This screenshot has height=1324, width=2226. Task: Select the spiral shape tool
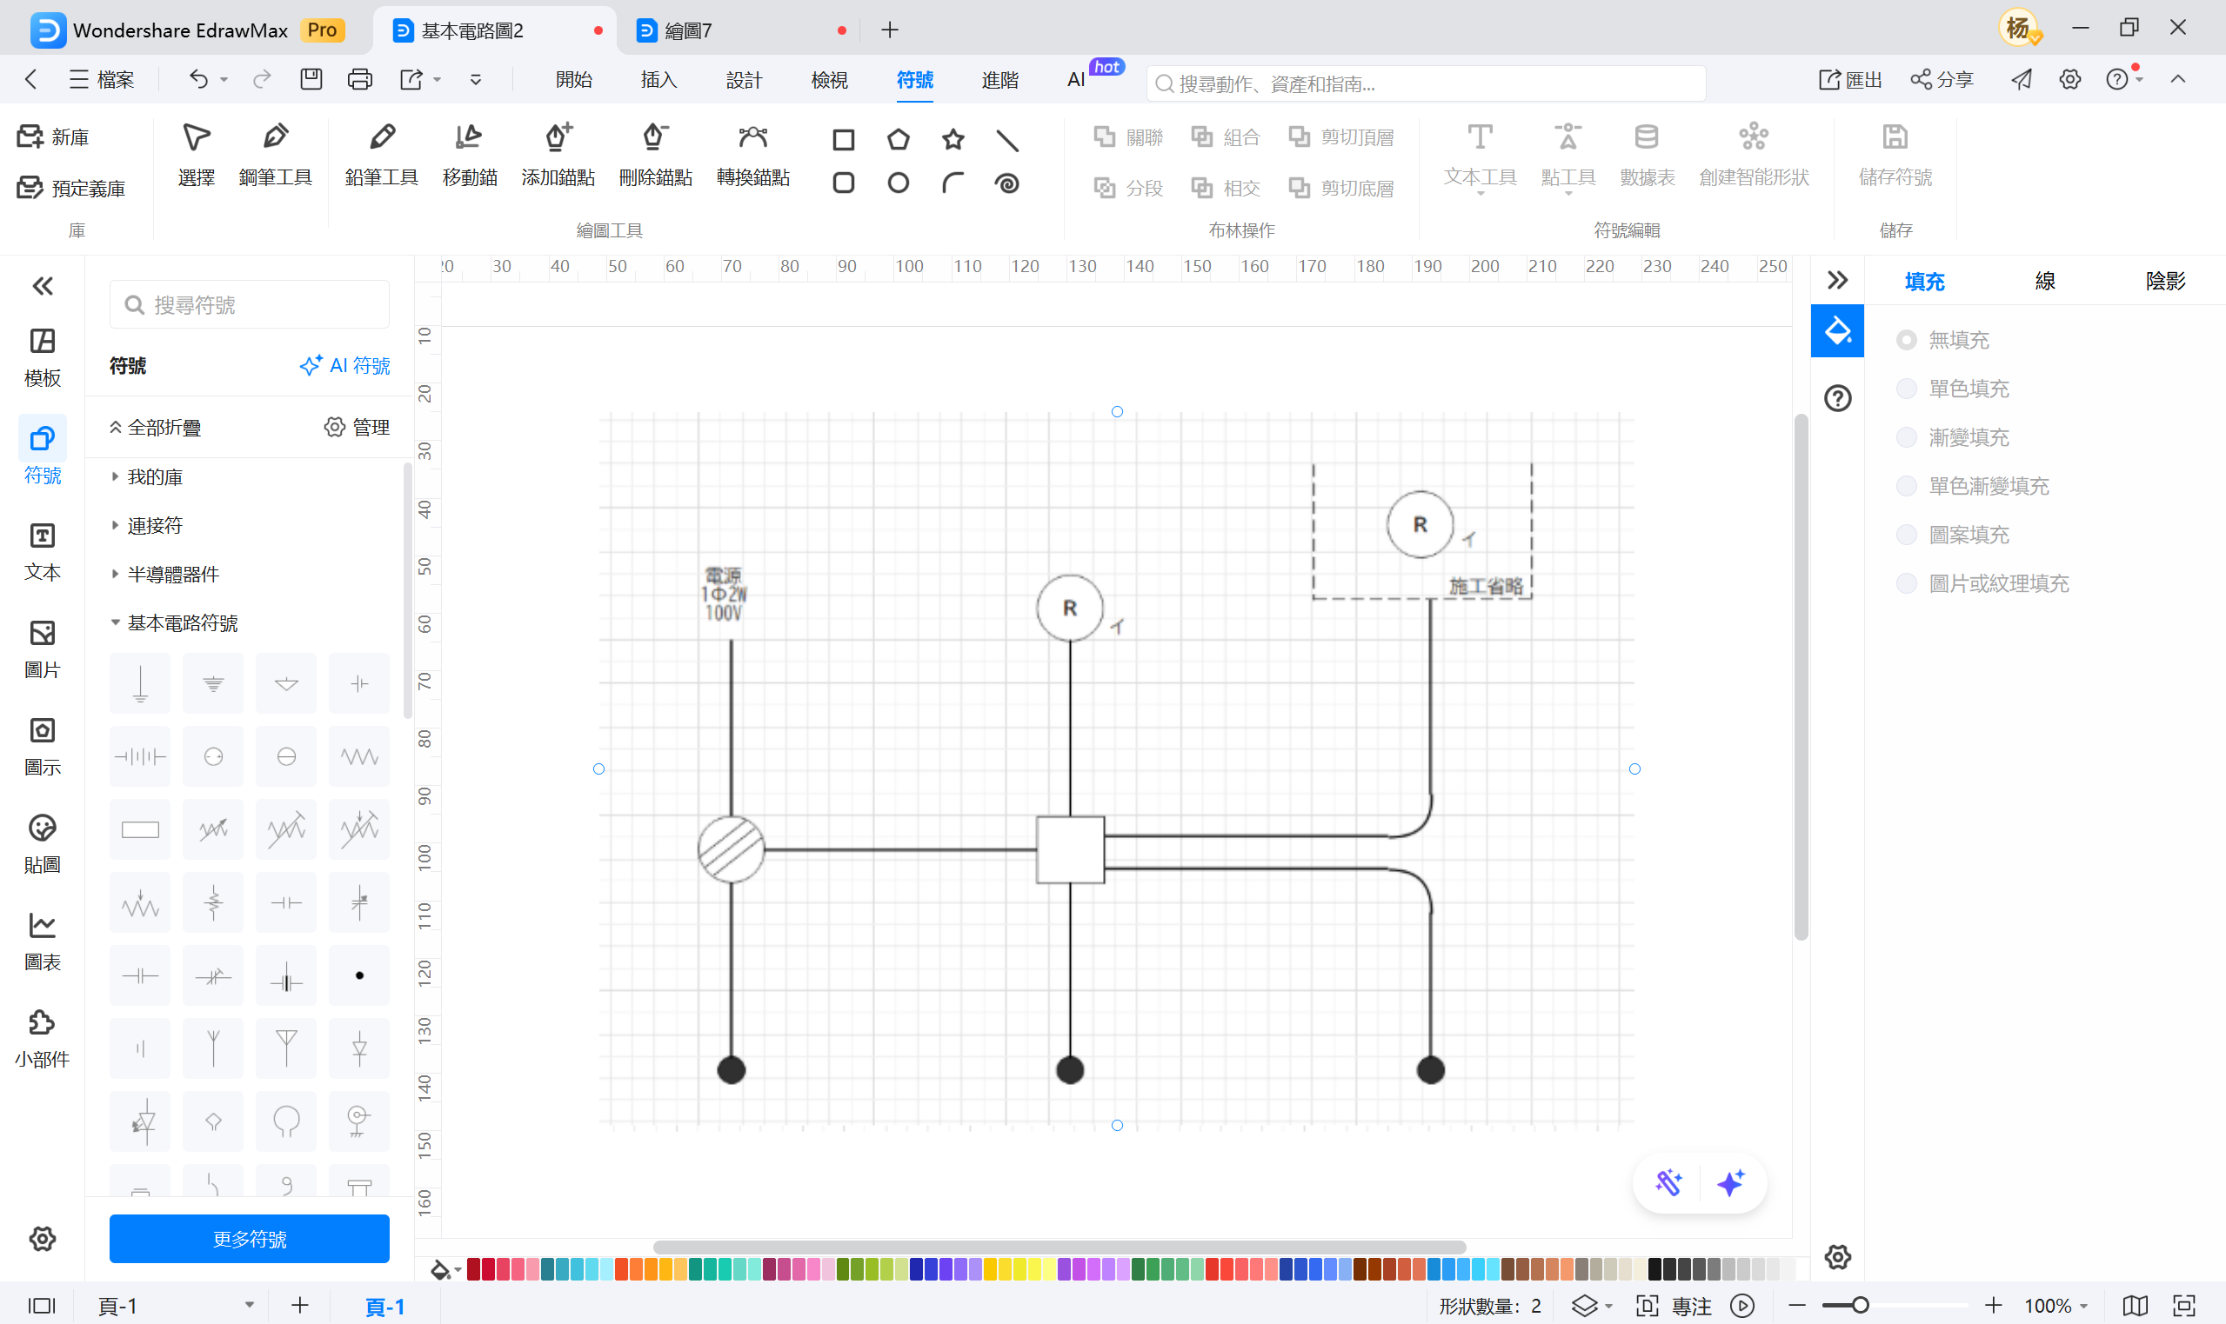pyautogui.click(x=1006, y=183)
